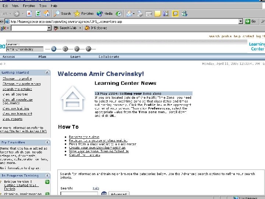
Task: Collapse the Getting Started panel
Action: tap(47, 73)
